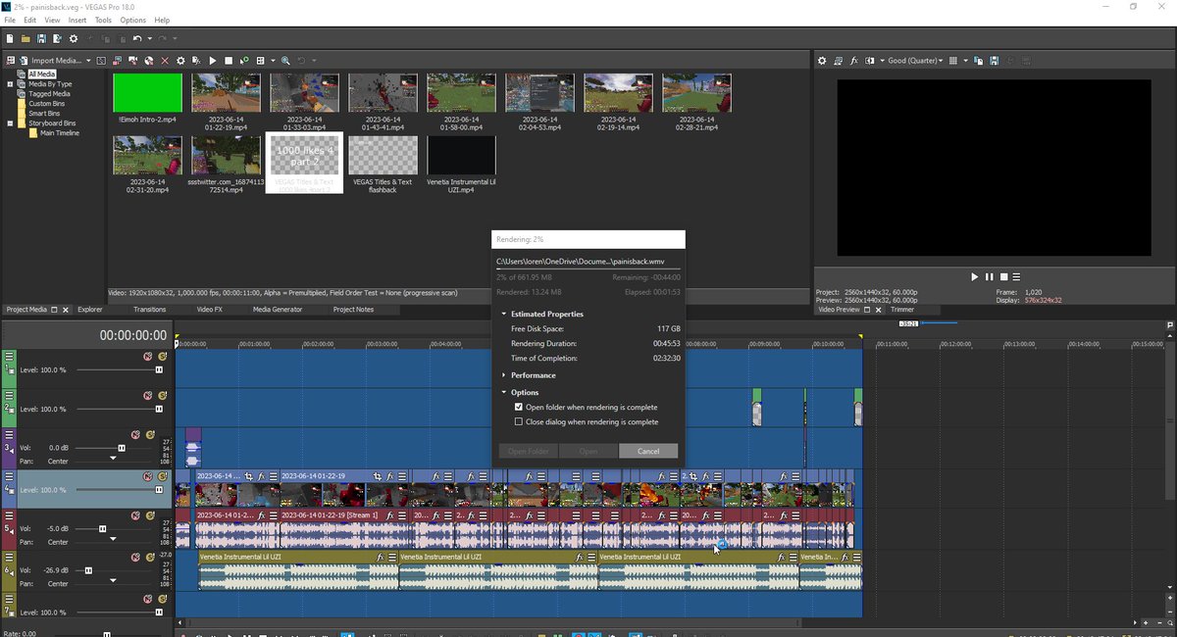
Task: Open the Insert menu
Action: (x=77, y=20)
